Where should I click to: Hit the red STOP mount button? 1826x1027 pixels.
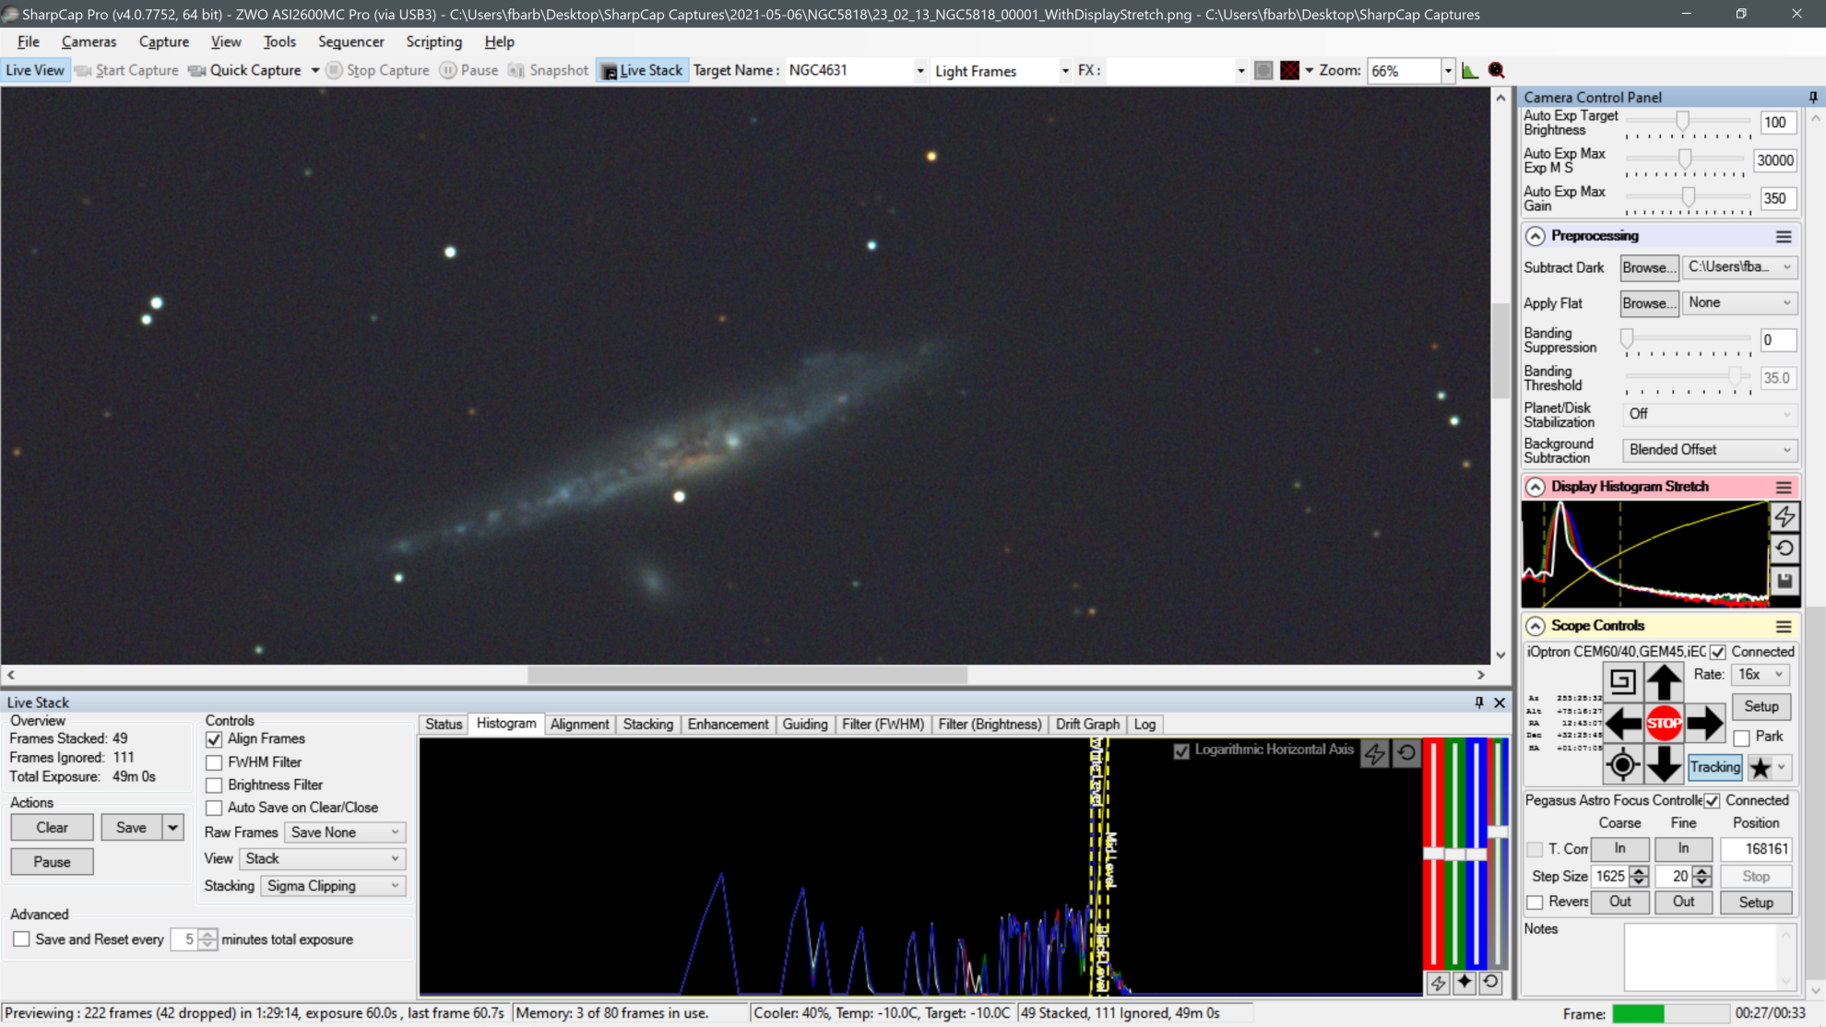pyautogui.click(x=1664, y=723)
